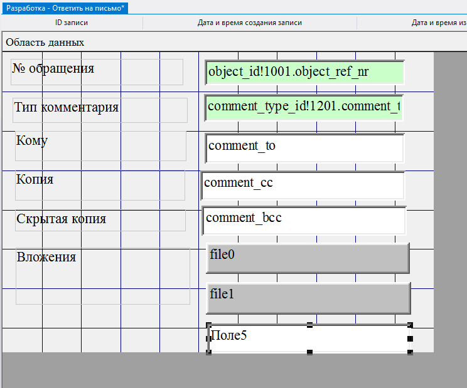Select the 'Тип комментария' label control
Viewport: 467px width, 388px height.
[100, 110]
